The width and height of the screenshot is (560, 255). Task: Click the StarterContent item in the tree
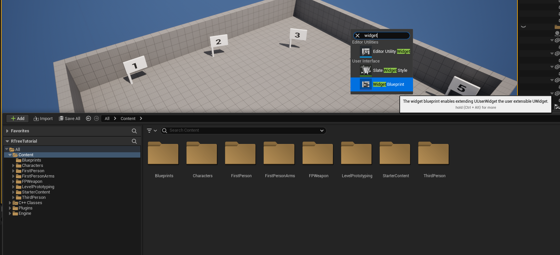pos(36,192)
